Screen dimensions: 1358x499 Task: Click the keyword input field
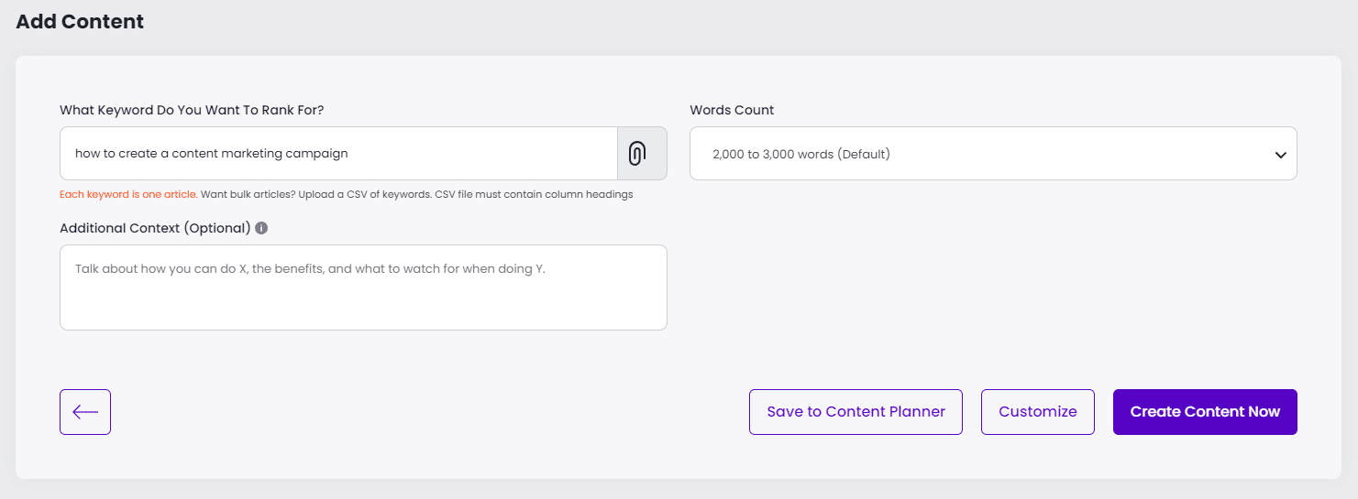338,153
